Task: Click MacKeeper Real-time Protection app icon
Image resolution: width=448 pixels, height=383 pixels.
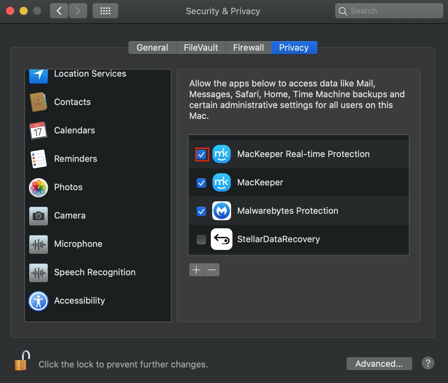Action: coord(222,154)
